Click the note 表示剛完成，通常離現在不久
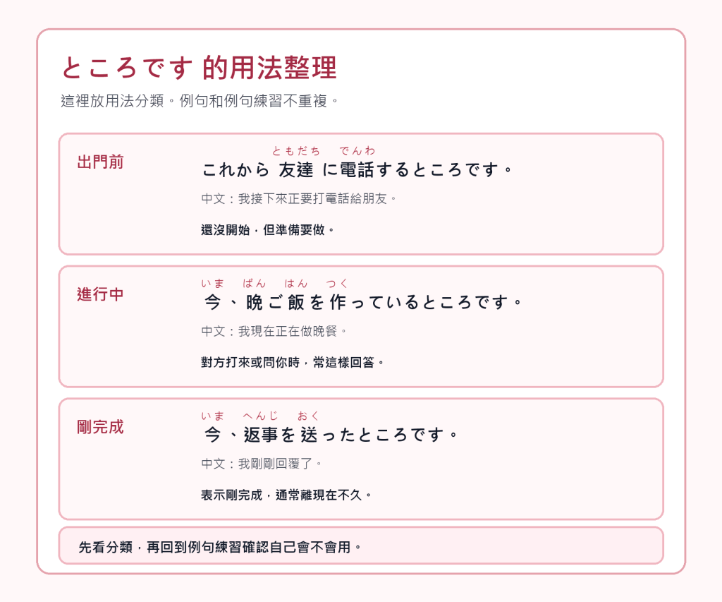 [x=286, y=495]
